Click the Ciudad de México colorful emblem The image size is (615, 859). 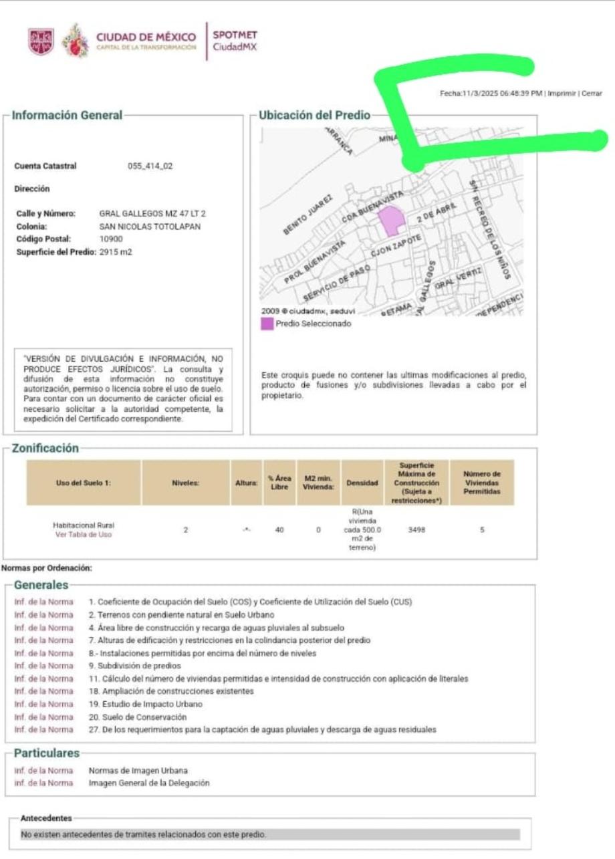point(75,41)
